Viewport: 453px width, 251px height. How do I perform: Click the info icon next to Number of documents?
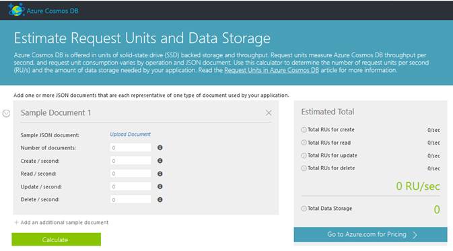coord(160,147)
